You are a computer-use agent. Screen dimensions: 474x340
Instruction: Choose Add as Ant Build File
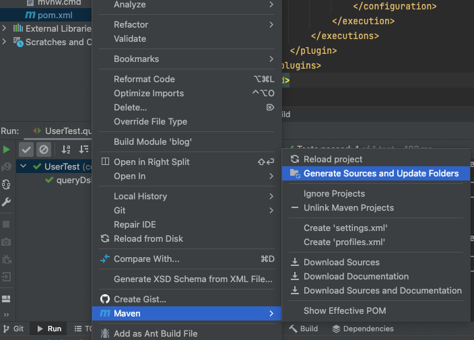point(187,334)
